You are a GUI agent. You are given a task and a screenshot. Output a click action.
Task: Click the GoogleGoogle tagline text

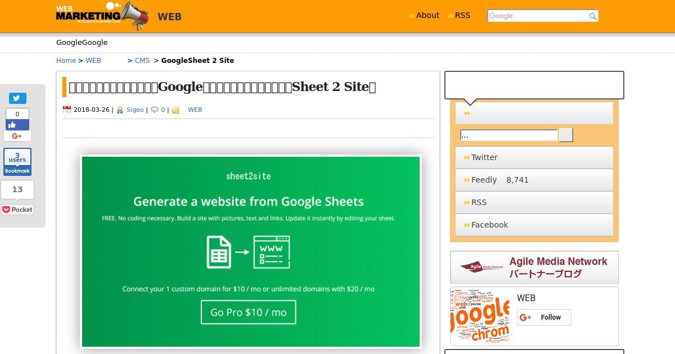82,42
